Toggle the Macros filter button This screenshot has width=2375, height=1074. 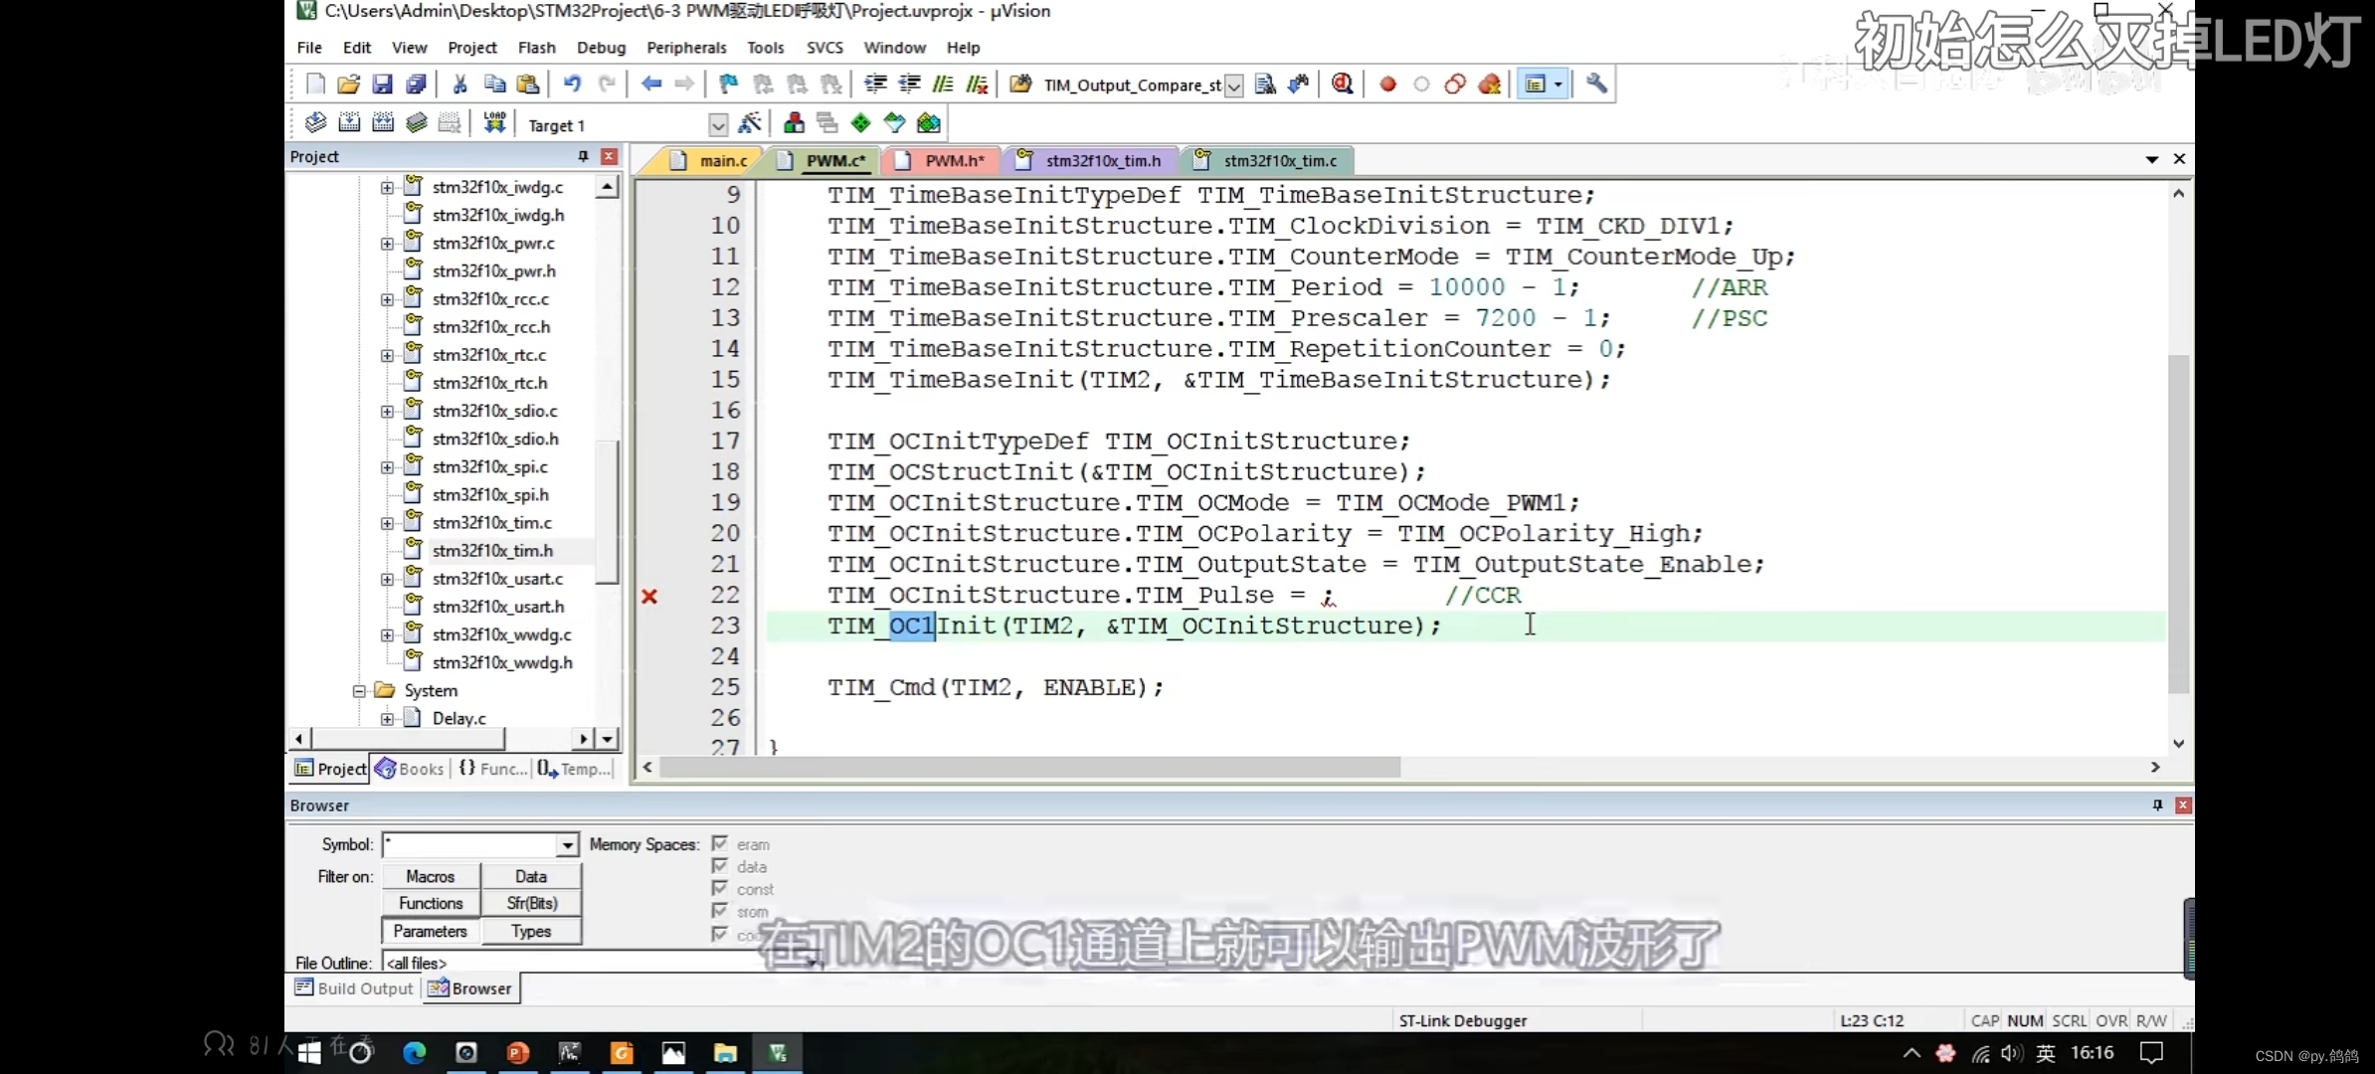pyautogui.click(x=431, y=876)
